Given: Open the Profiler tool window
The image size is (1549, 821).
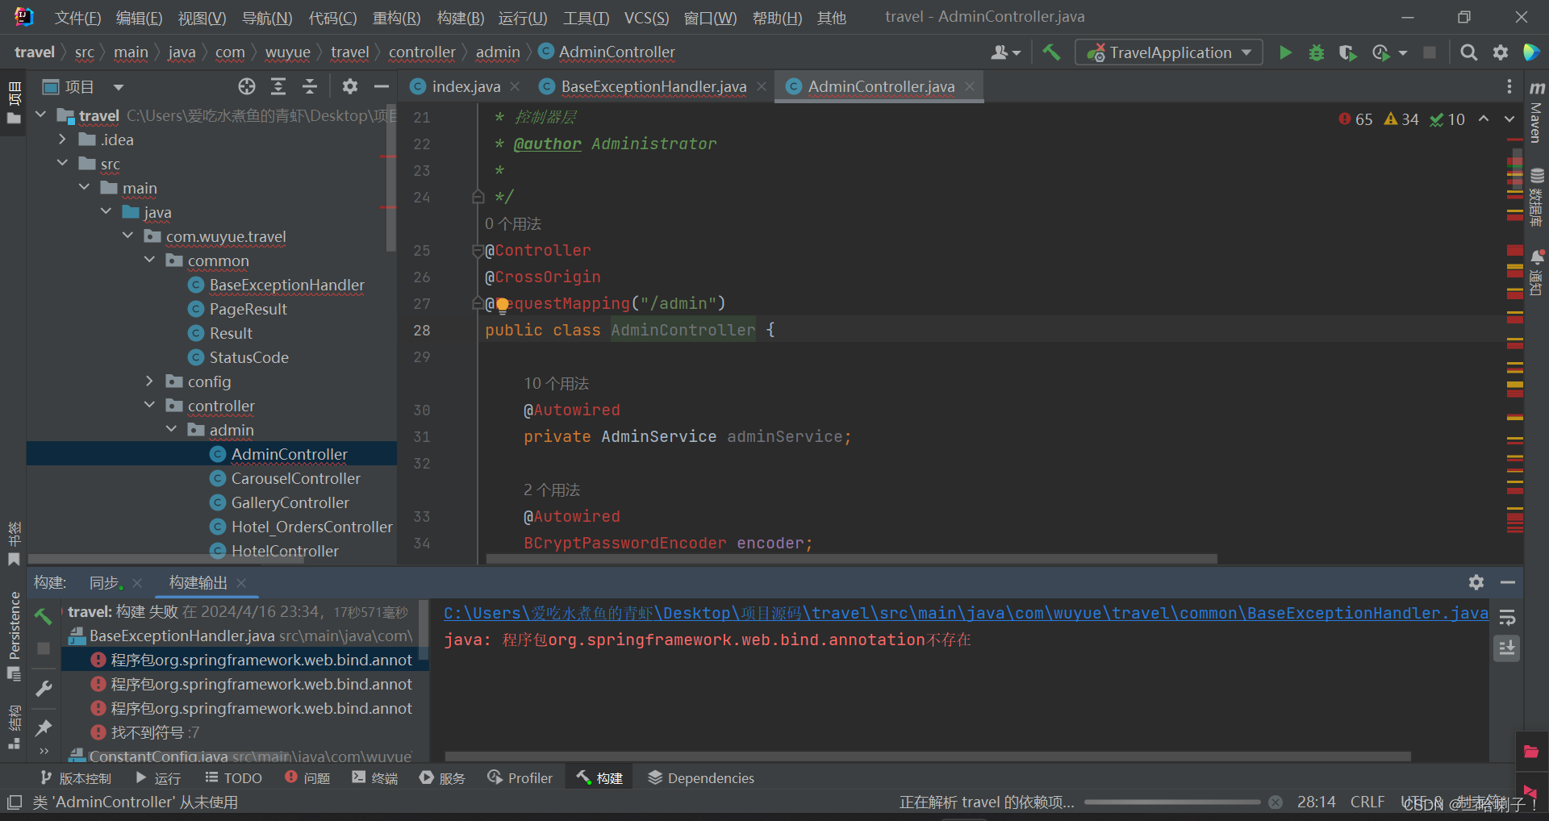Looking at the screenshot, I should click(520, 778).
